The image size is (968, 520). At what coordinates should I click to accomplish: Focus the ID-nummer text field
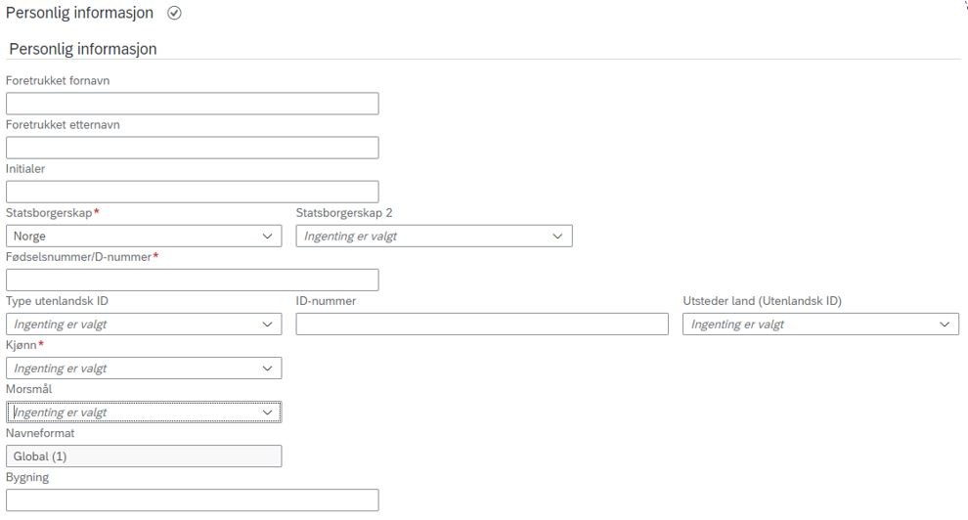[x=482, y=325]
